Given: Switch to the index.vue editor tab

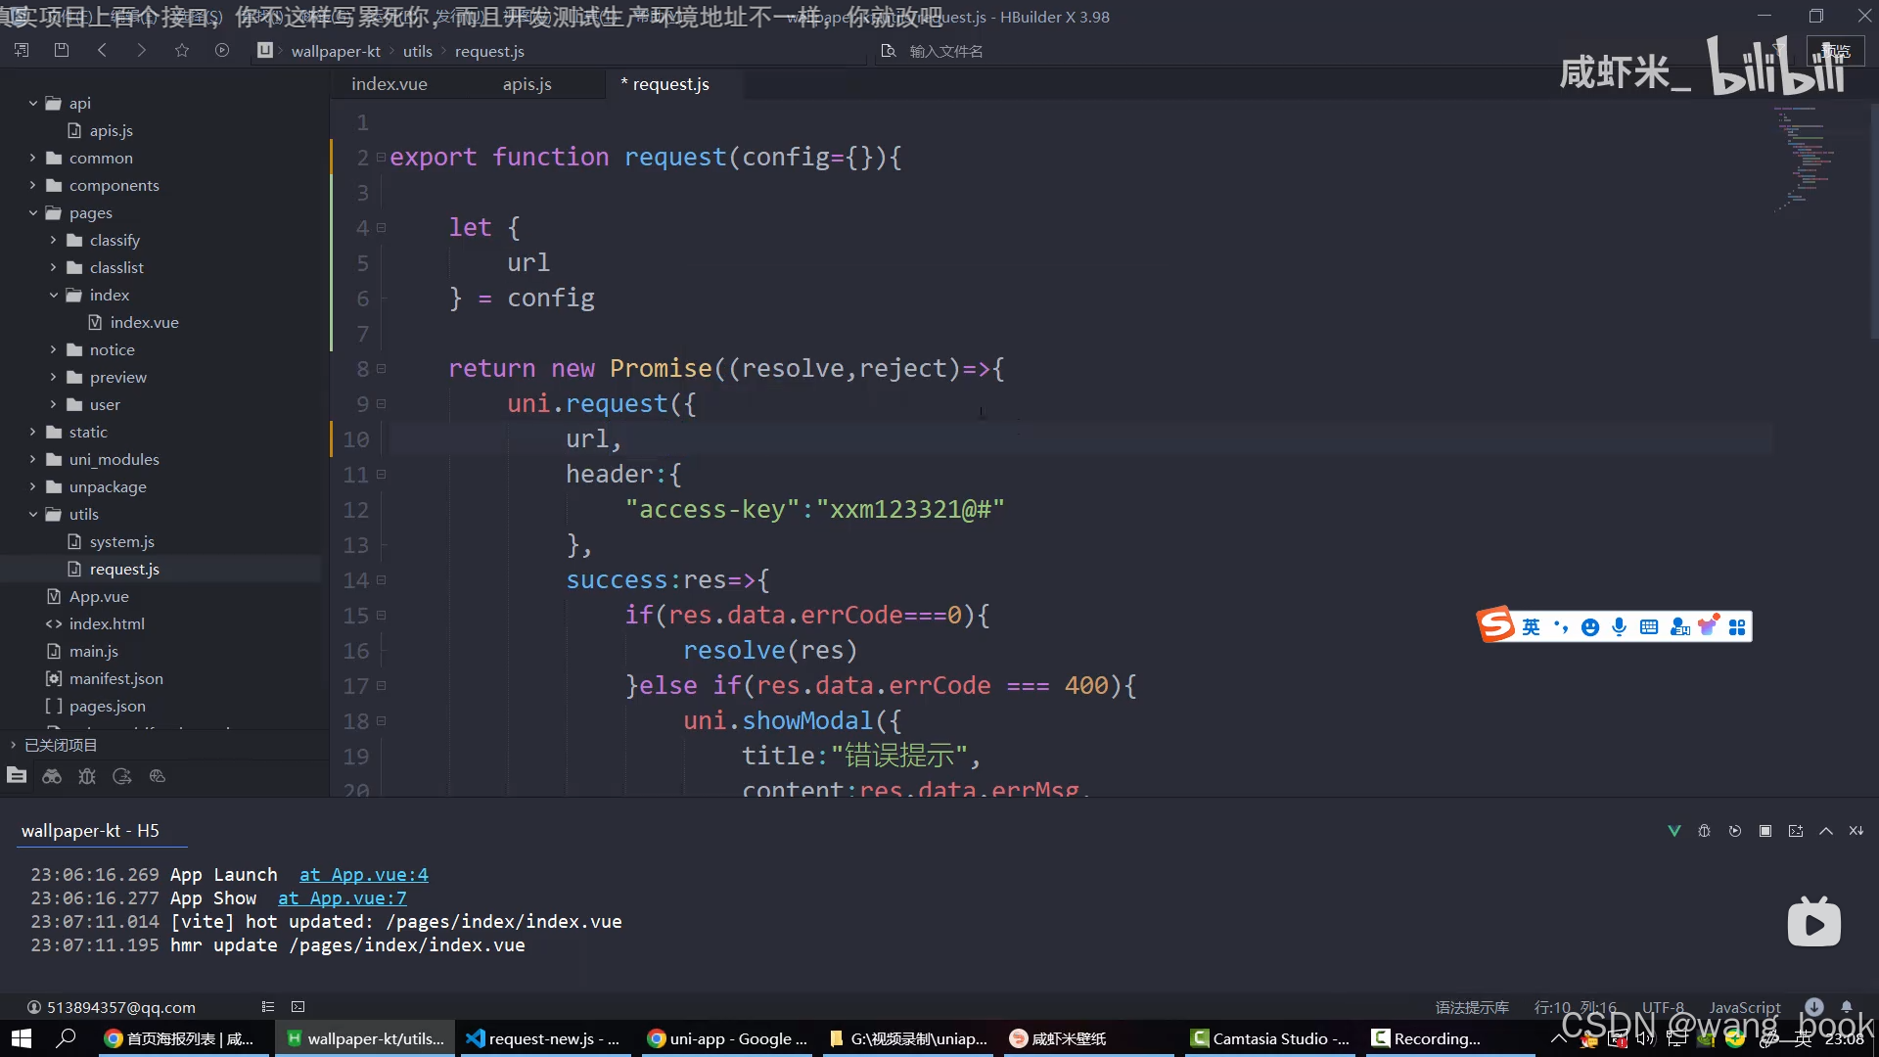Looking at the screenshot, I should [389, 84].
